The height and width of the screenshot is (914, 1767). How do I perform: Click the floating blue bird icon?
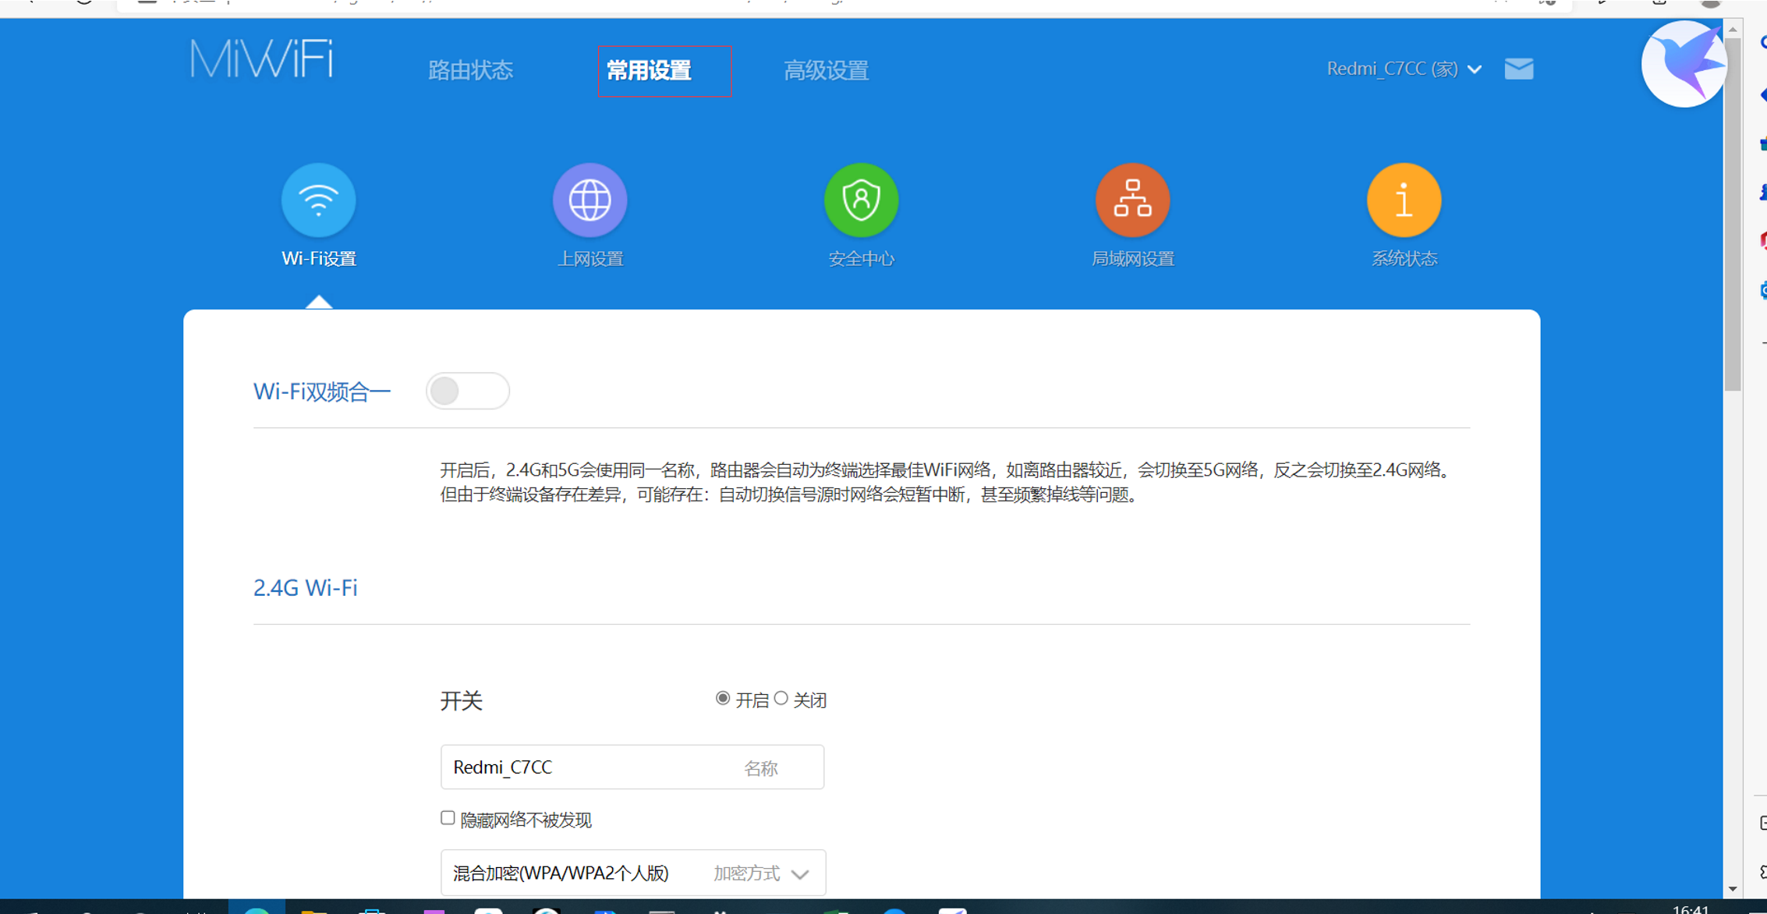(x=1684, y=64)
